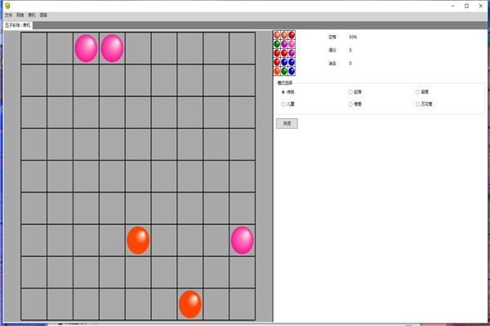Viewport: 490px width, 326px height.
Task: Select the right pink ball of the top pair
Action: (112, 48)
